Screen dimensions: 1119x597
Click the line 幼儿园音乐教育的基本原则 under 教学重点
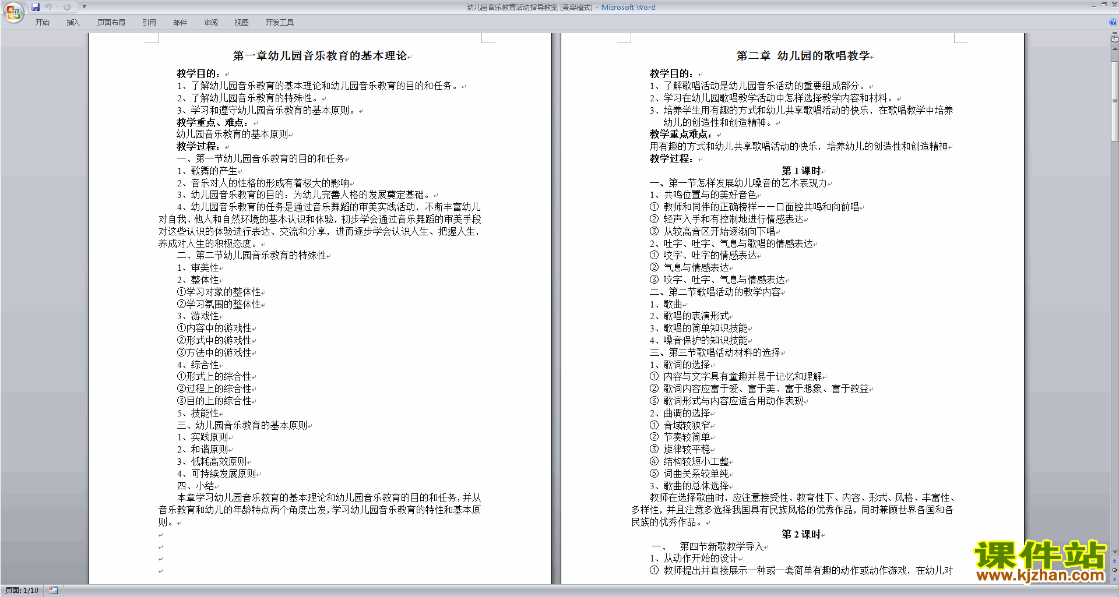point(233,135)
